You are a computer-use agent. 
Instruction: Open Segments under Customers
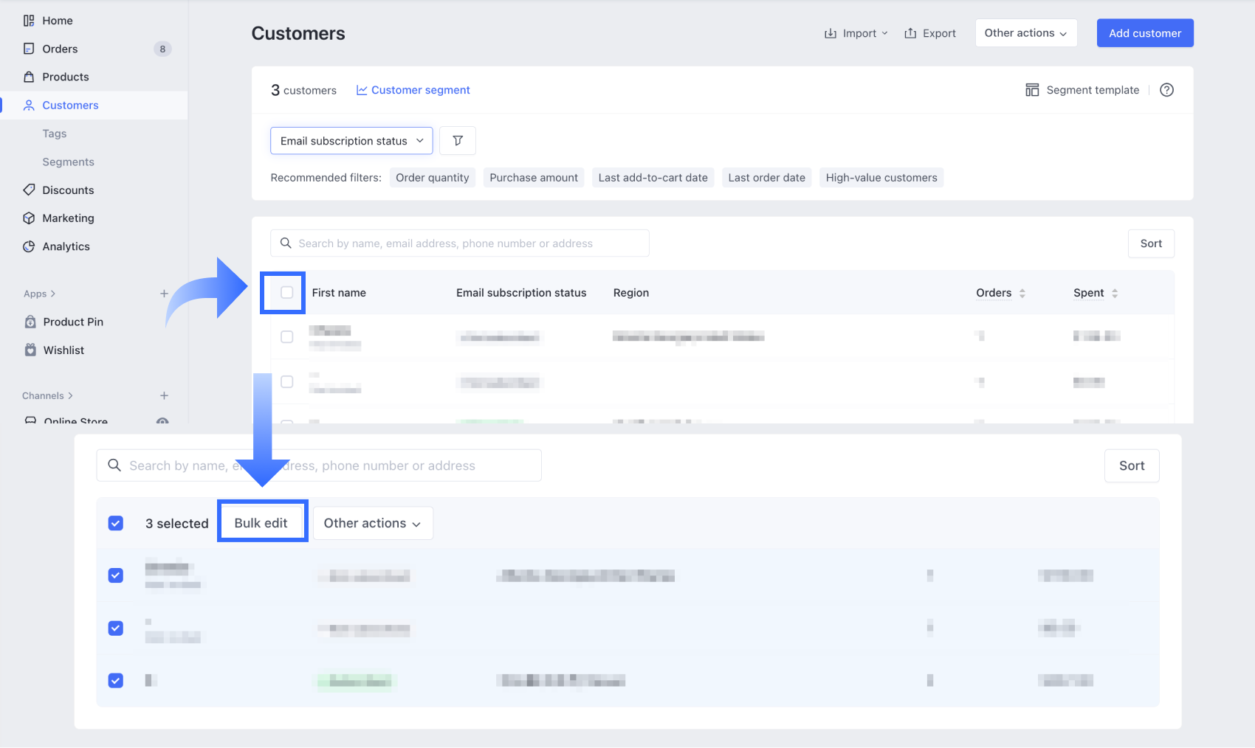68,162
